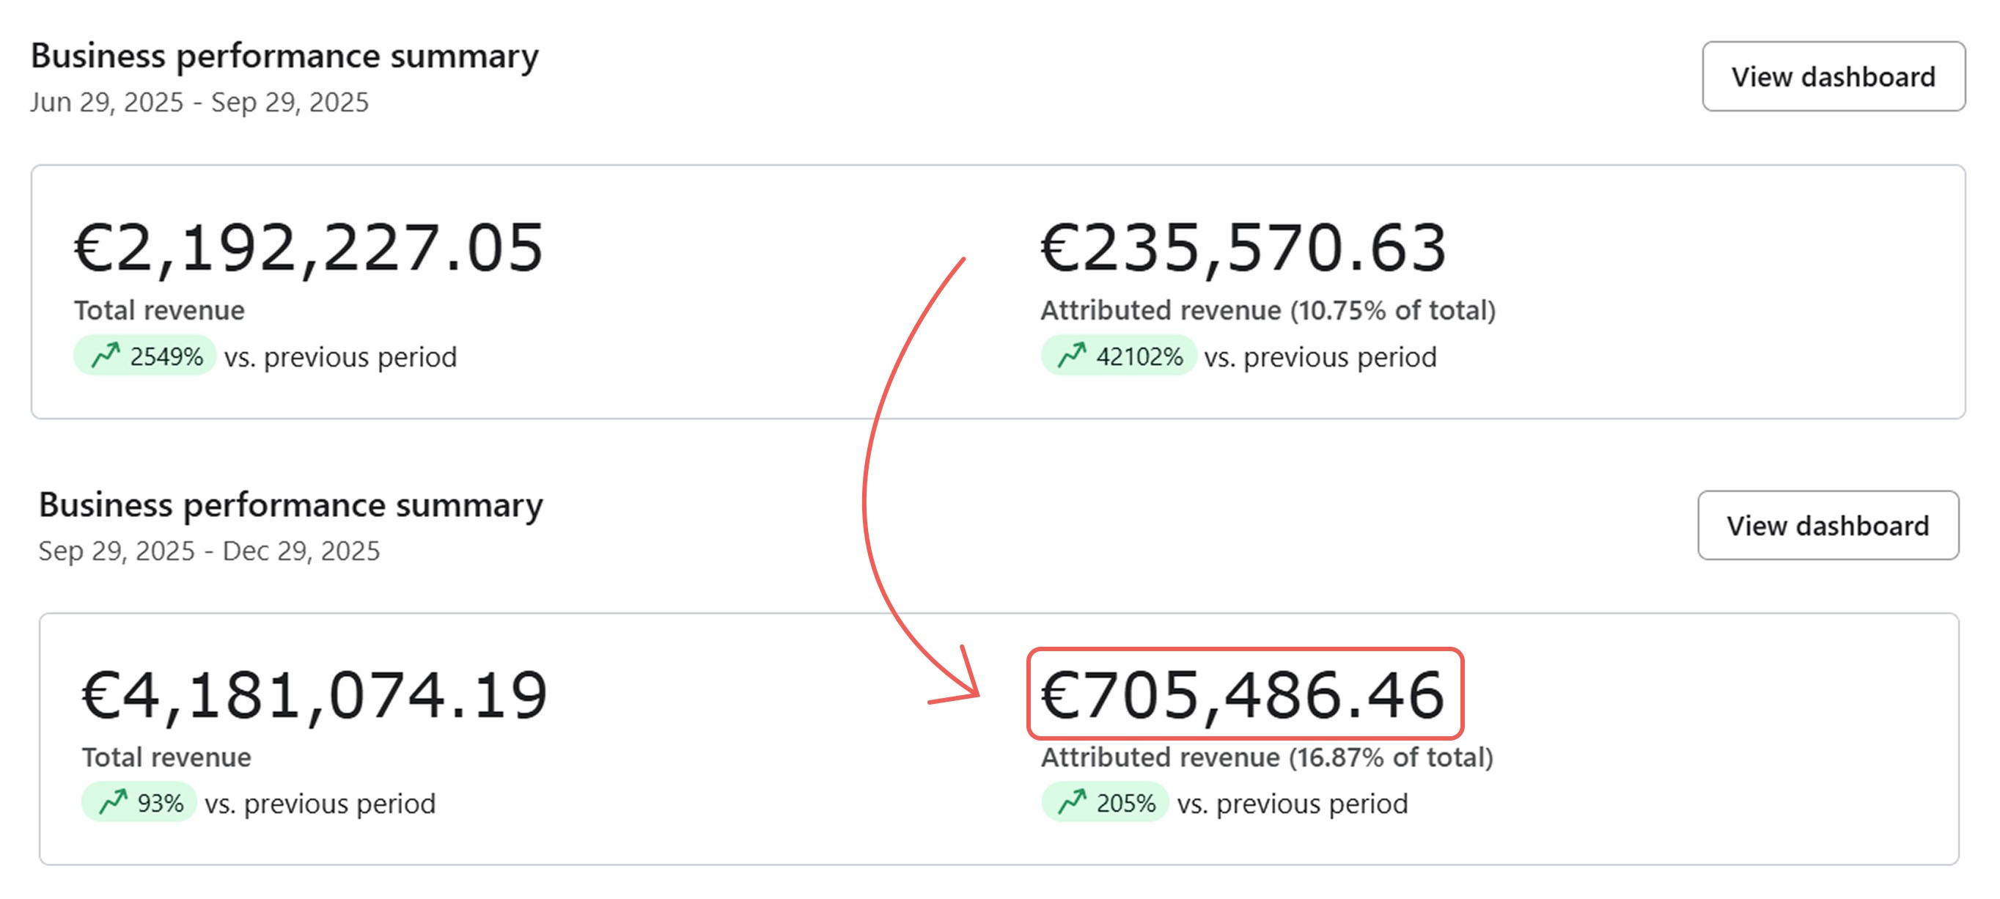This screenshot has width=2000, height=899.
Task: Click the top View dashboard button
Action: pyautogui.click(x=1832, y=76)
